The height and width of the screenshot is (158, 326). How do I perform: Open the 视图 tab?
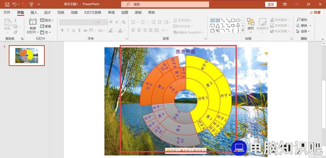[125, 12]
